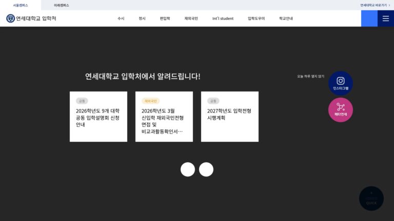Expand the 수시 navigation menu
Image resolution: width=394 pixels, height=221 pixels.
click(121, 18)
